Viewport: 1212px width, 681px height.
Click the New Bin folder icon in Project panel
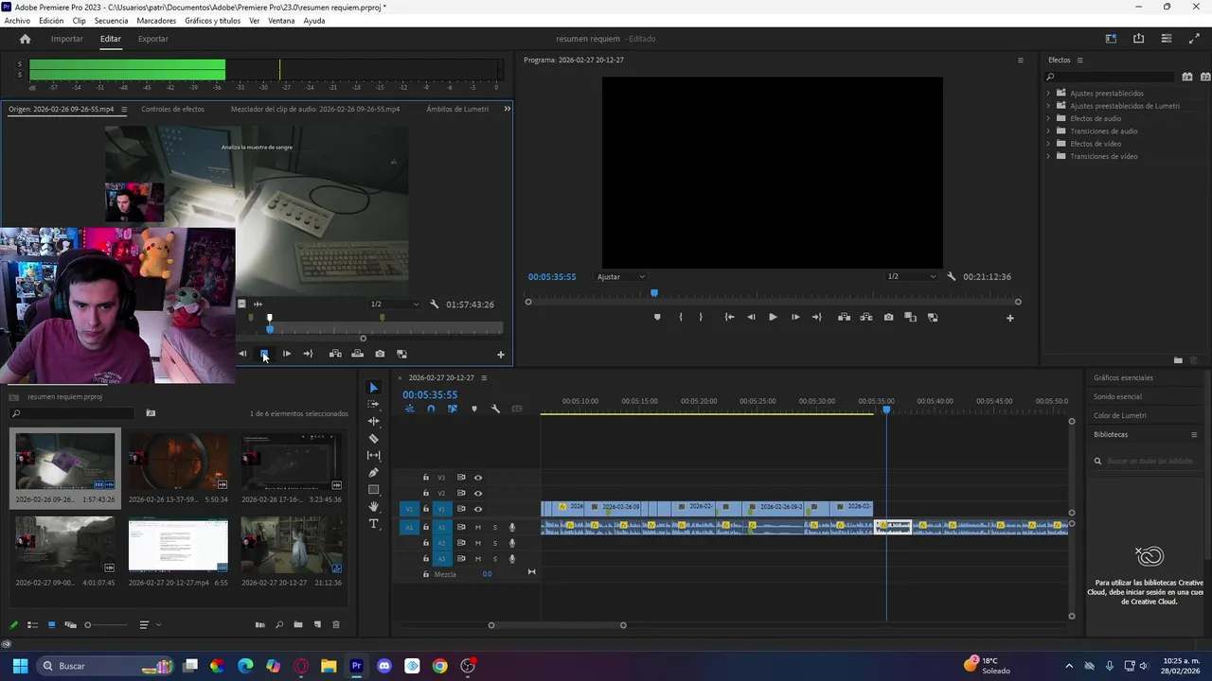click(298, 624)
